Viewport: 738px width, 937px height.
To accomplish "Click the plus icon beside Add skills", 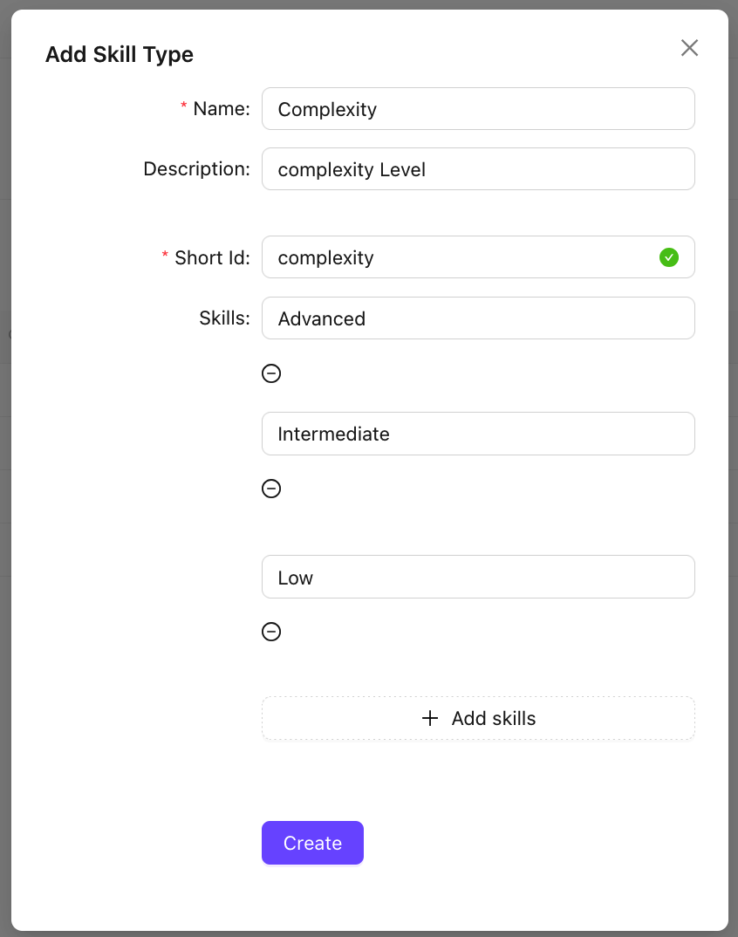I will click(430, 718).
